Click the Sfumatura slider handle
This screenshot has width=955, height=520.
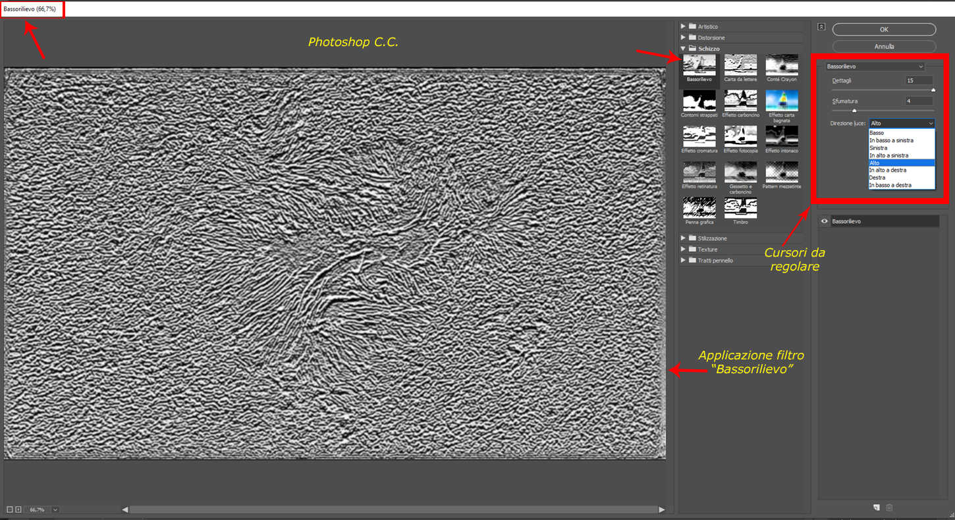(854, 111)
